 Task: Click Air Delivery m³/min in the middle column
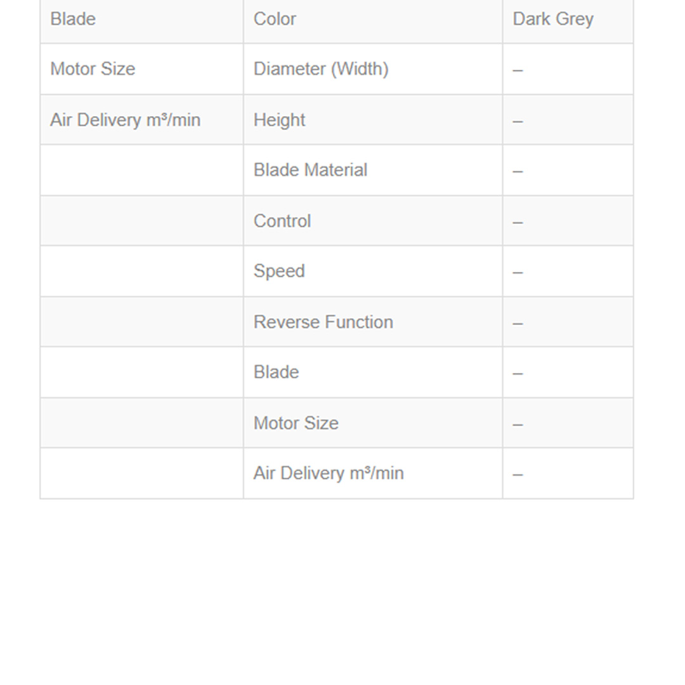pos(329,473)
